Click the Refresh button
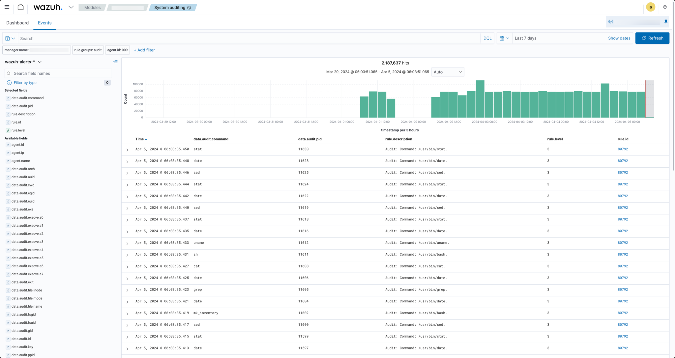The width and height of the screenshot is (675, 358). tap(652, 38)
